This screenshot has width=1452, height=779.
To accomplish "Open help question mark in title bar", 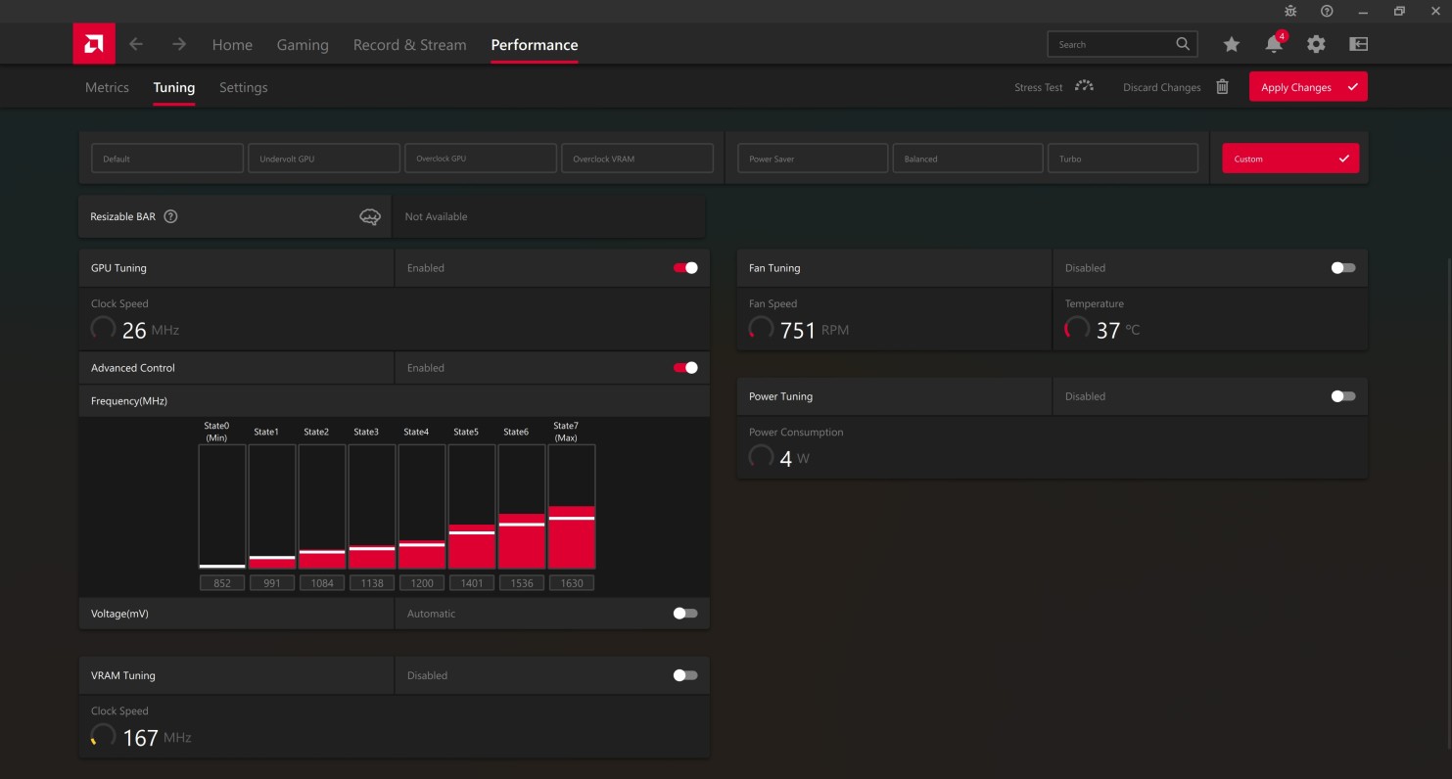I will tap(1327, 11).
